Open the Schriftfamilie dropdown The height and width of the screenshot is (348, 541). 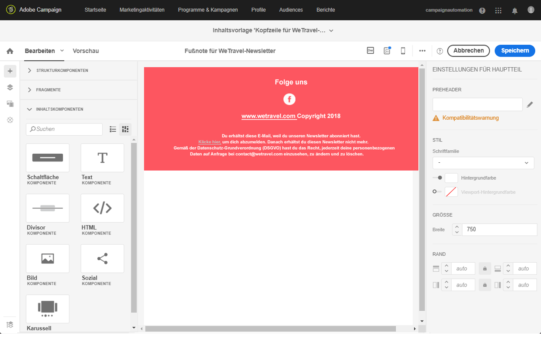coord(483,163)
